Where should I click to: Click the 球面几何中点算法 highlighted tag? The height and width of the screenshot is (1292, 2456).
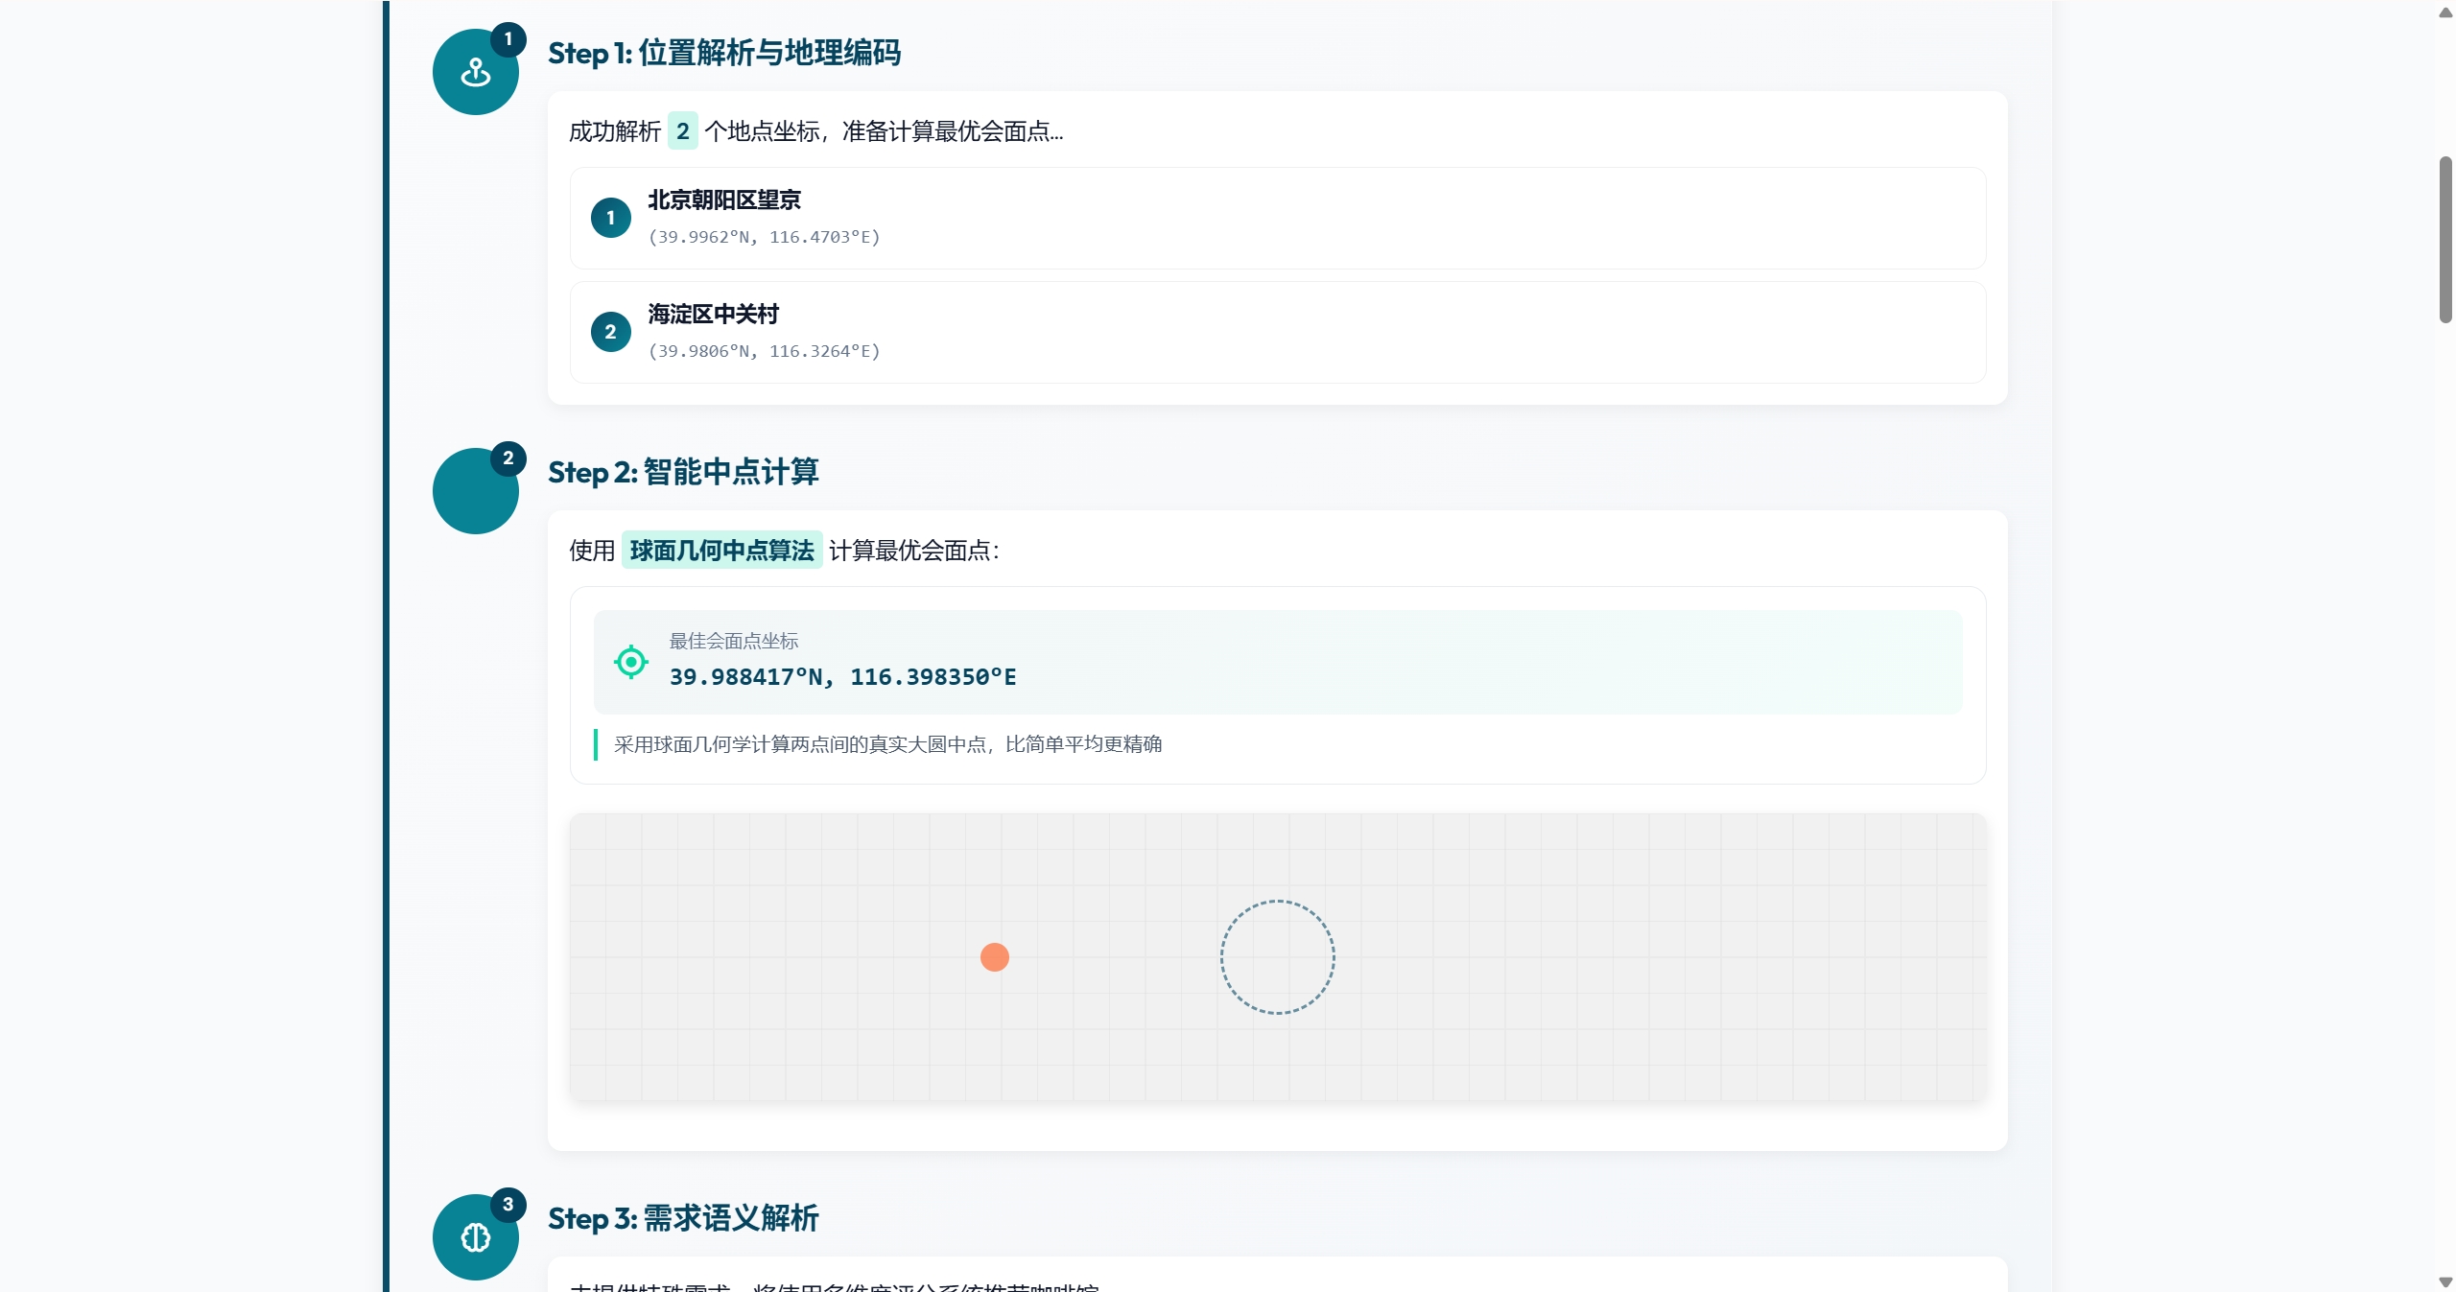point(721,551)
